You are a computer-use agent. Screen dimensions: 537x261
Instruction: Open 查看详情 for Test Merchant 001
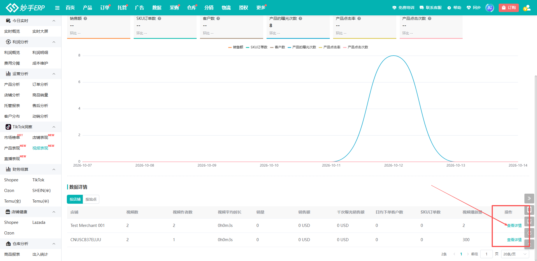(514, 226)
